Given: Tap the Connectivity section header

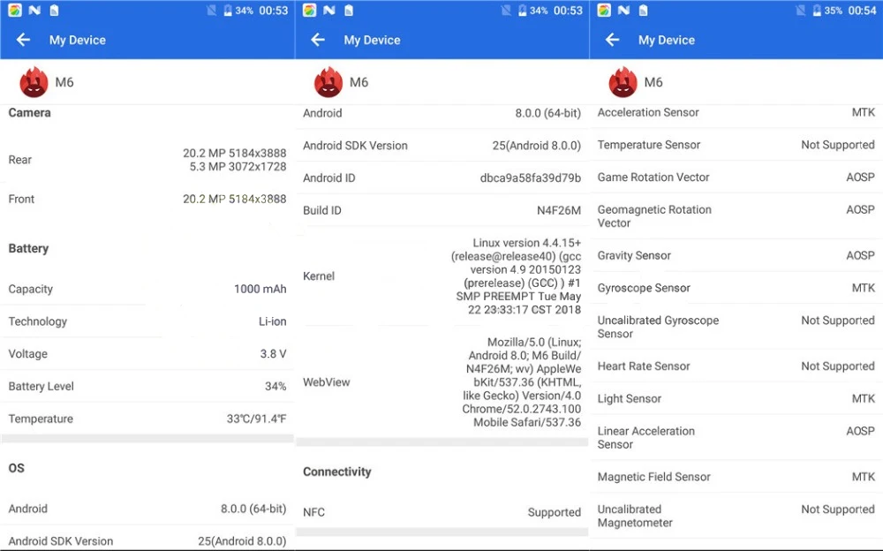Looking at the screenshot, I should [336, 472].
